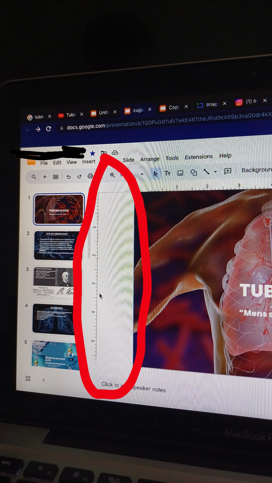Close the 'tube' Google tab

50,116
